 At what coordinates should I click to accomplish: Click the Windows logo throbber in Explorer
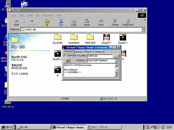pyautogui.click(x=142, y=15)
